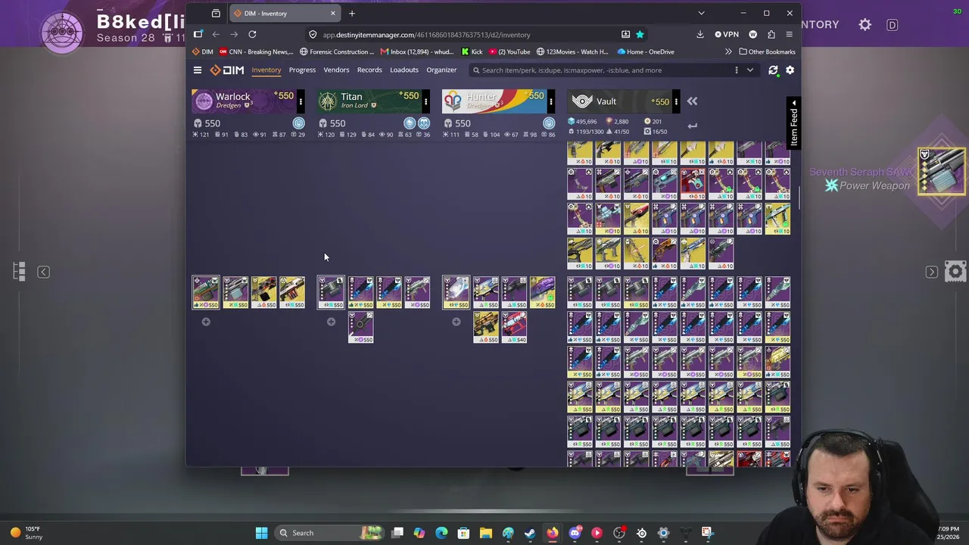969x545 pixels.
Task: Select Titan's equipped power weapon
Action: coord(330,292)
